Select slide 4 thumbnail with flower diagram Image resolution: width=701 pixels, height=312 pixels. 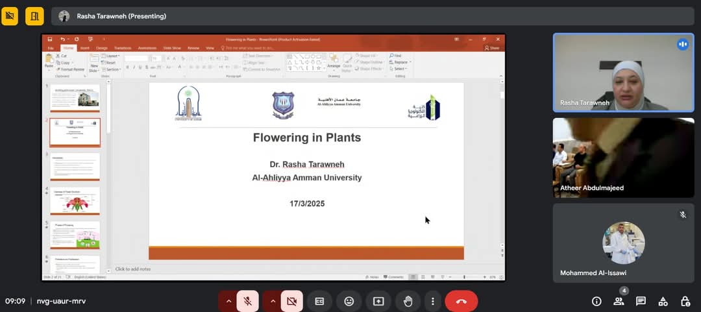tap(75, 201)
